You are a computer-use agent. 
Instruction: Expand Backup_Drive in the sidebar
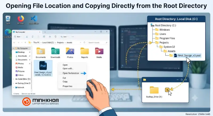coord(14,83)
